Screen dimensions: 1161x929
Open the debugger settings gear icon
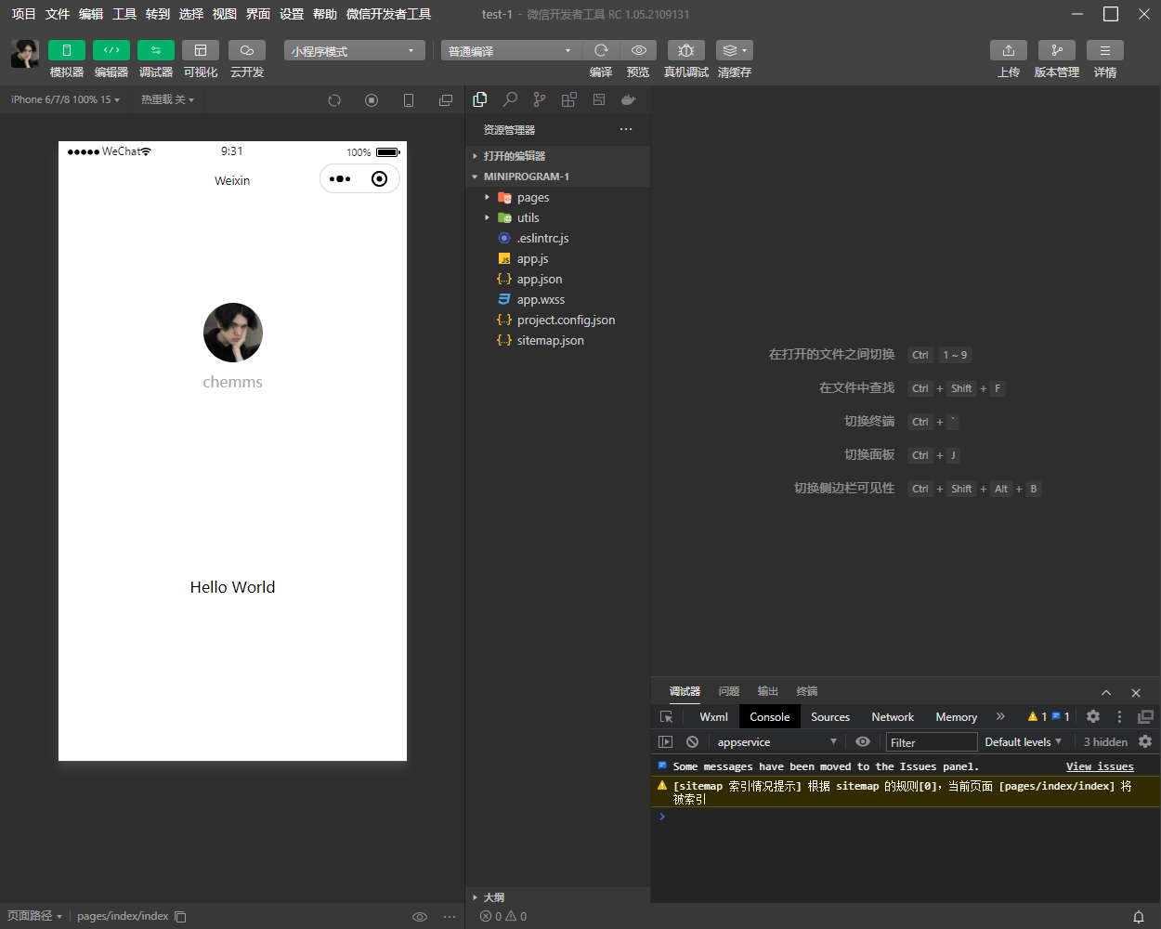pyautogui.click(x=1093, y=716)
